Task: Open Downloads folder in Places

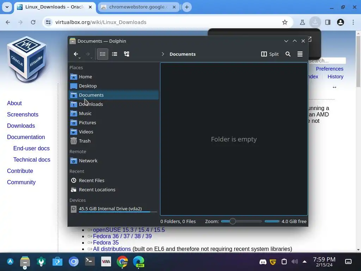Action: 113,104
